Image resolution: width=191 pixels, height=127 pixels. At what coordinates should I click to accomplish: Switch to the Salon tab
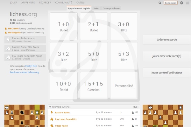96,8
